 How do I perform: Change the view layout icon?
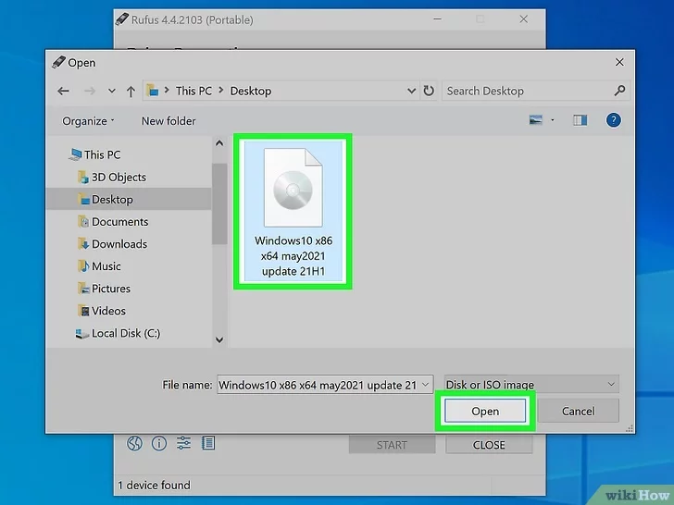pos(535,120)
